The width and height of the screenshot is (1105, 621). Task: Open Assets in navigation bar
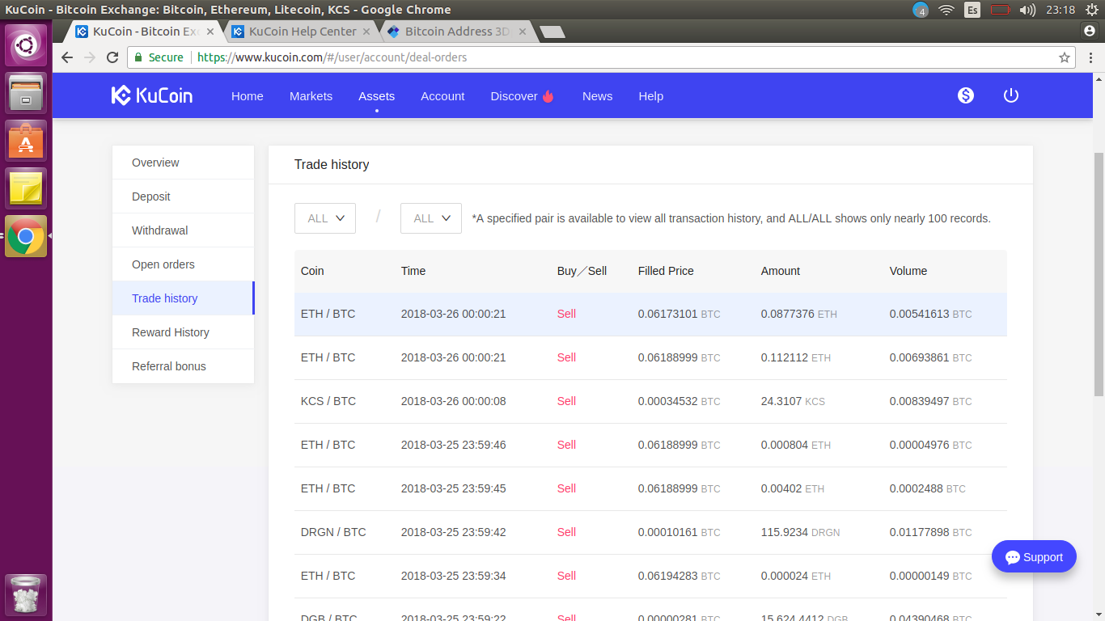click(377, 95)
